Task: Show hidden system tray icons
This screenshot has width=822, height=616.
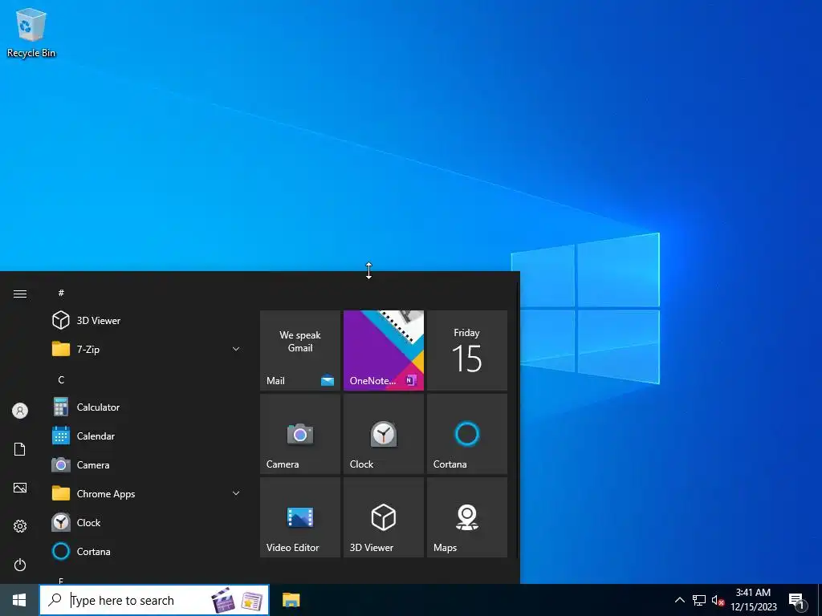Action: click(x=679, y=600)
